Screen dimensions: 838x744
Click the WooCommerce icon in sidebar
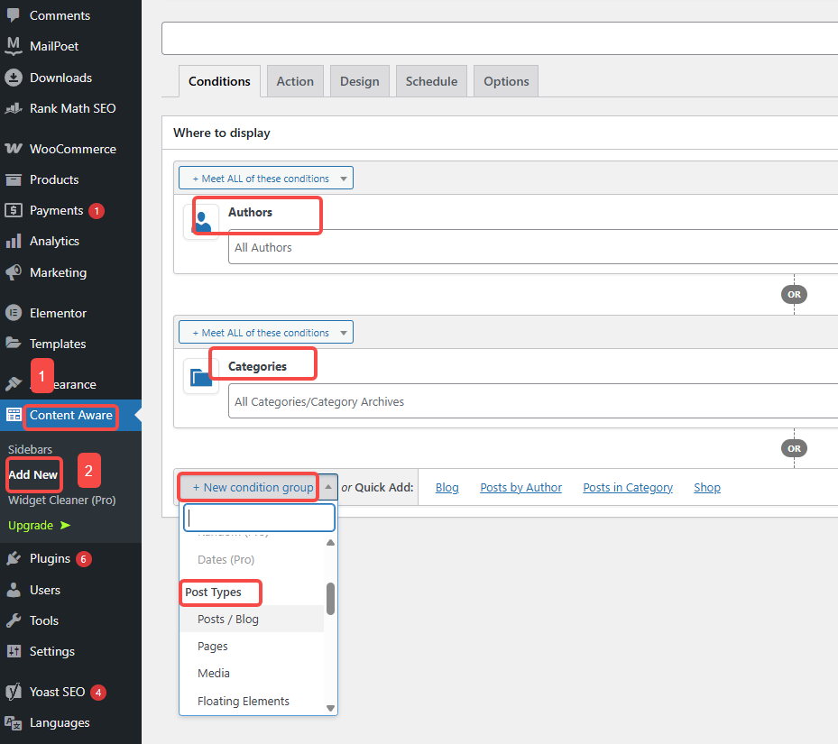pos(14,149)
